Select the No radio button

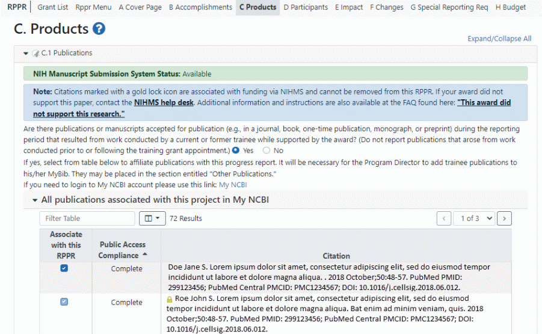(x=266, y=150)
